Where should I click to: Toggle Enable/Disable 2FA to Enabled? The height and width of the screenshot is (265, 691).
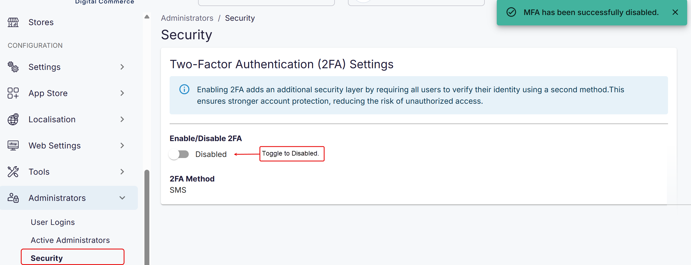click(179, 154)
